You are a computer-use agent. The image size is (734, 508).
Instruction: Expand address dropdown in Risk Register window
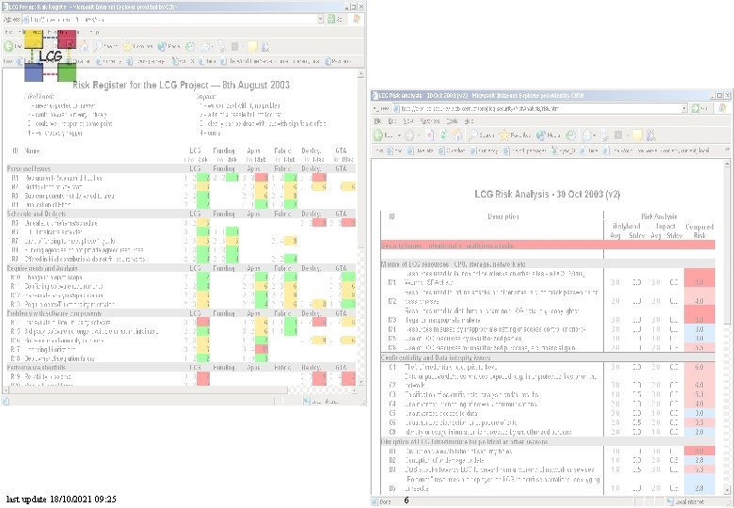tap(320, 19)
